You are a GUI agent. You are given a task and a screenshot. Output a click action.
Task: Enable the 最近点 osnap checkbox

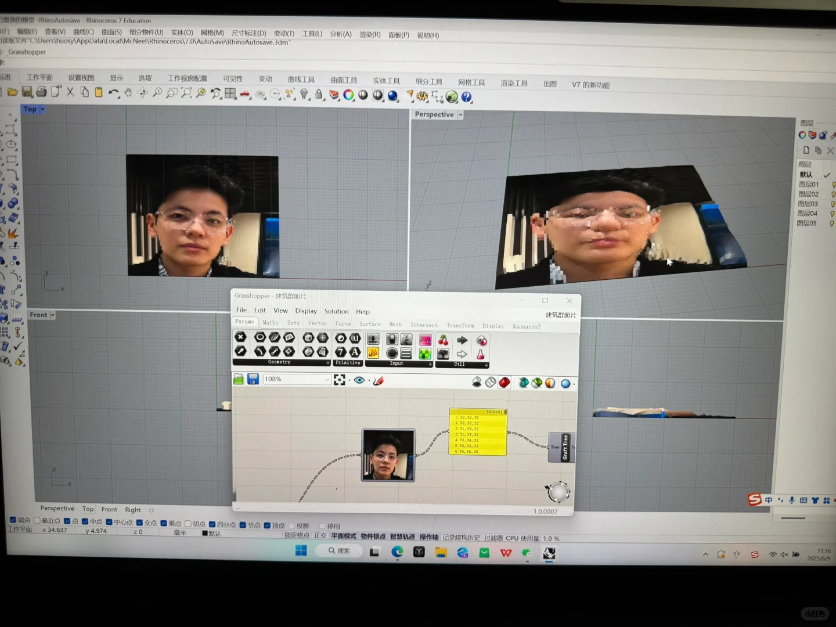38,521
